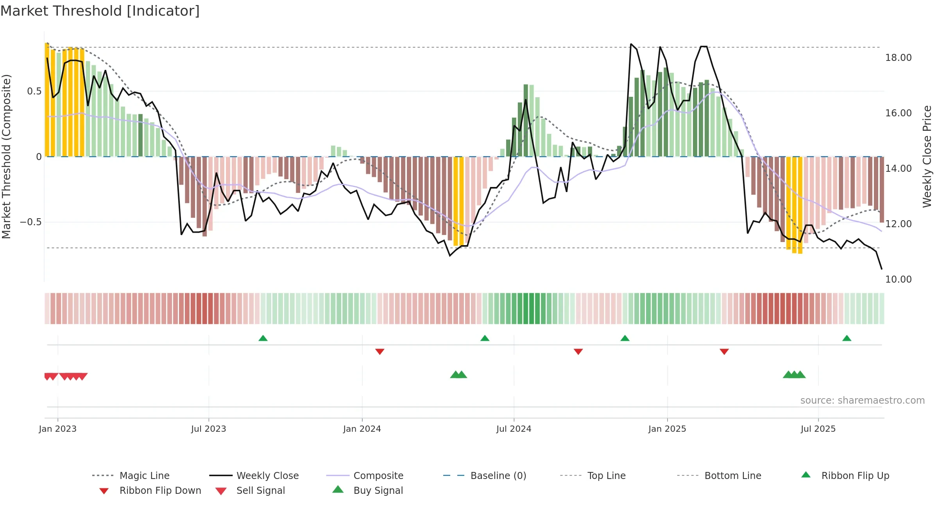Click the source: sharemaestro.com text

coord(863,401)
